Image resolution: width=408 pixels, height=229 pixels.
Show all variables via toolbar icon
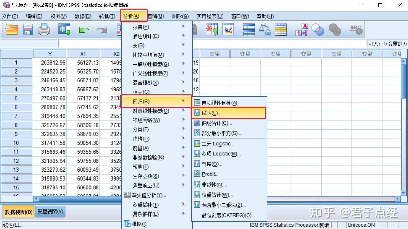335,29
